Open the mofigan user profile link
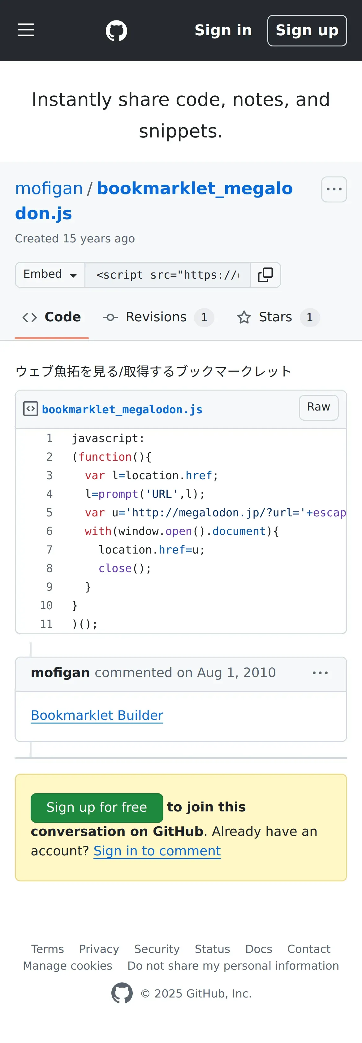 tap(49, 189)
